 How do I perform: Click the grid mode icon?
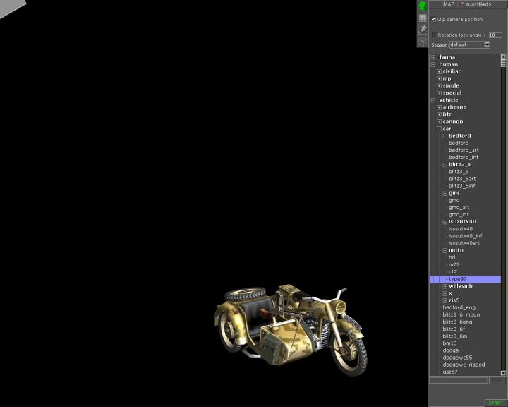[x=423, y=18]
